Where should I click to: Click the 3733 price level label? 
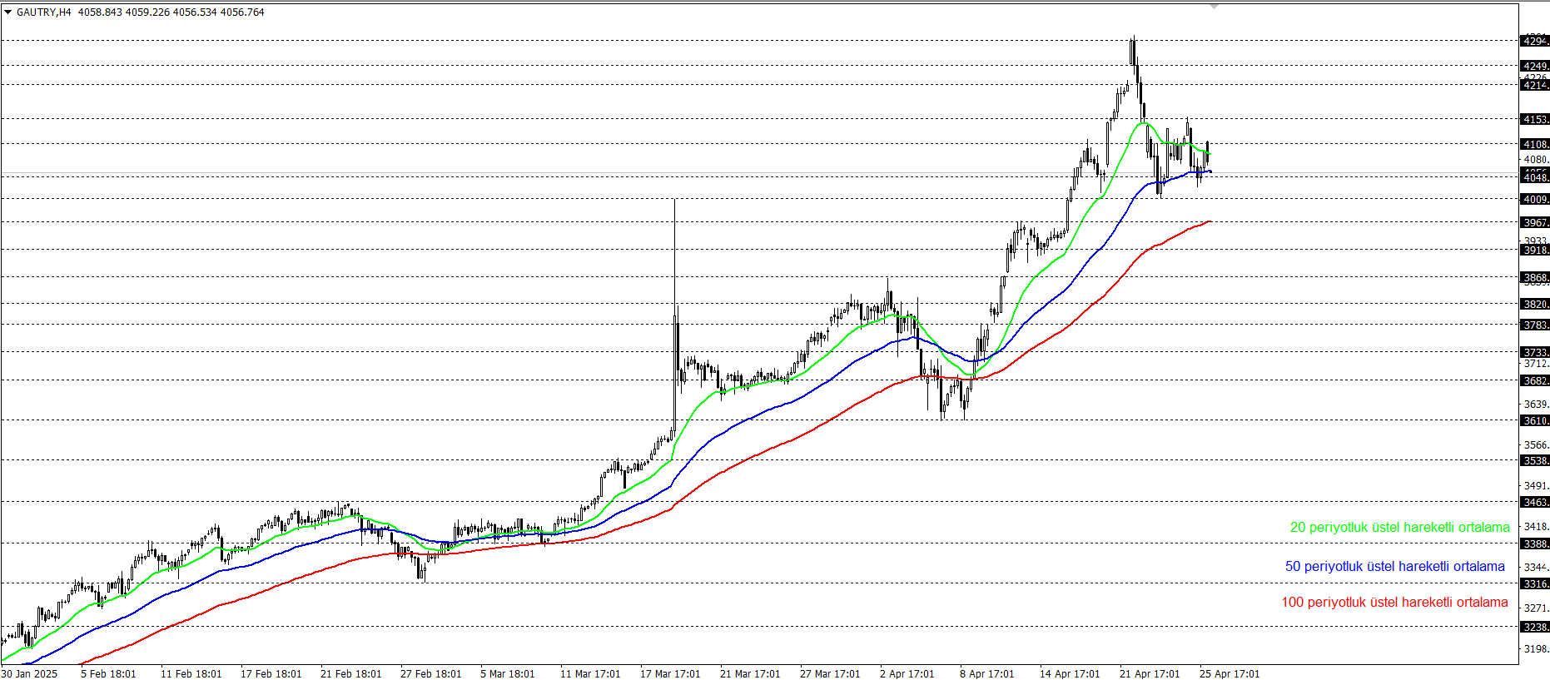(1535, 353)
